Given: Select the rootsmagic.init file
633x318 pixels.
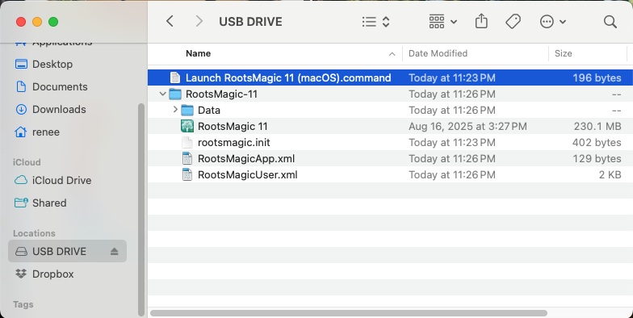Looking at the screenshot, I should (234, 142).
